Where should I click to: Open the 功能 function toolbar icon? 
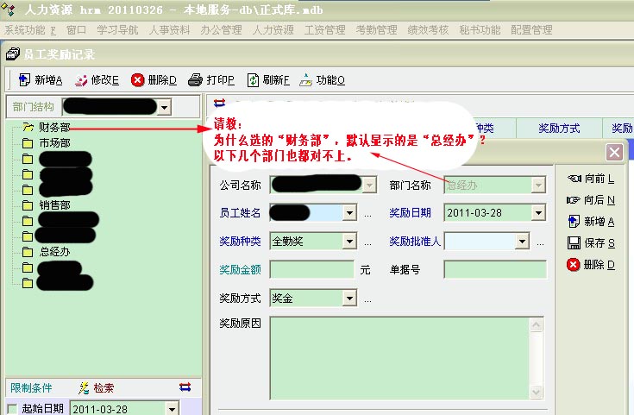305,80
